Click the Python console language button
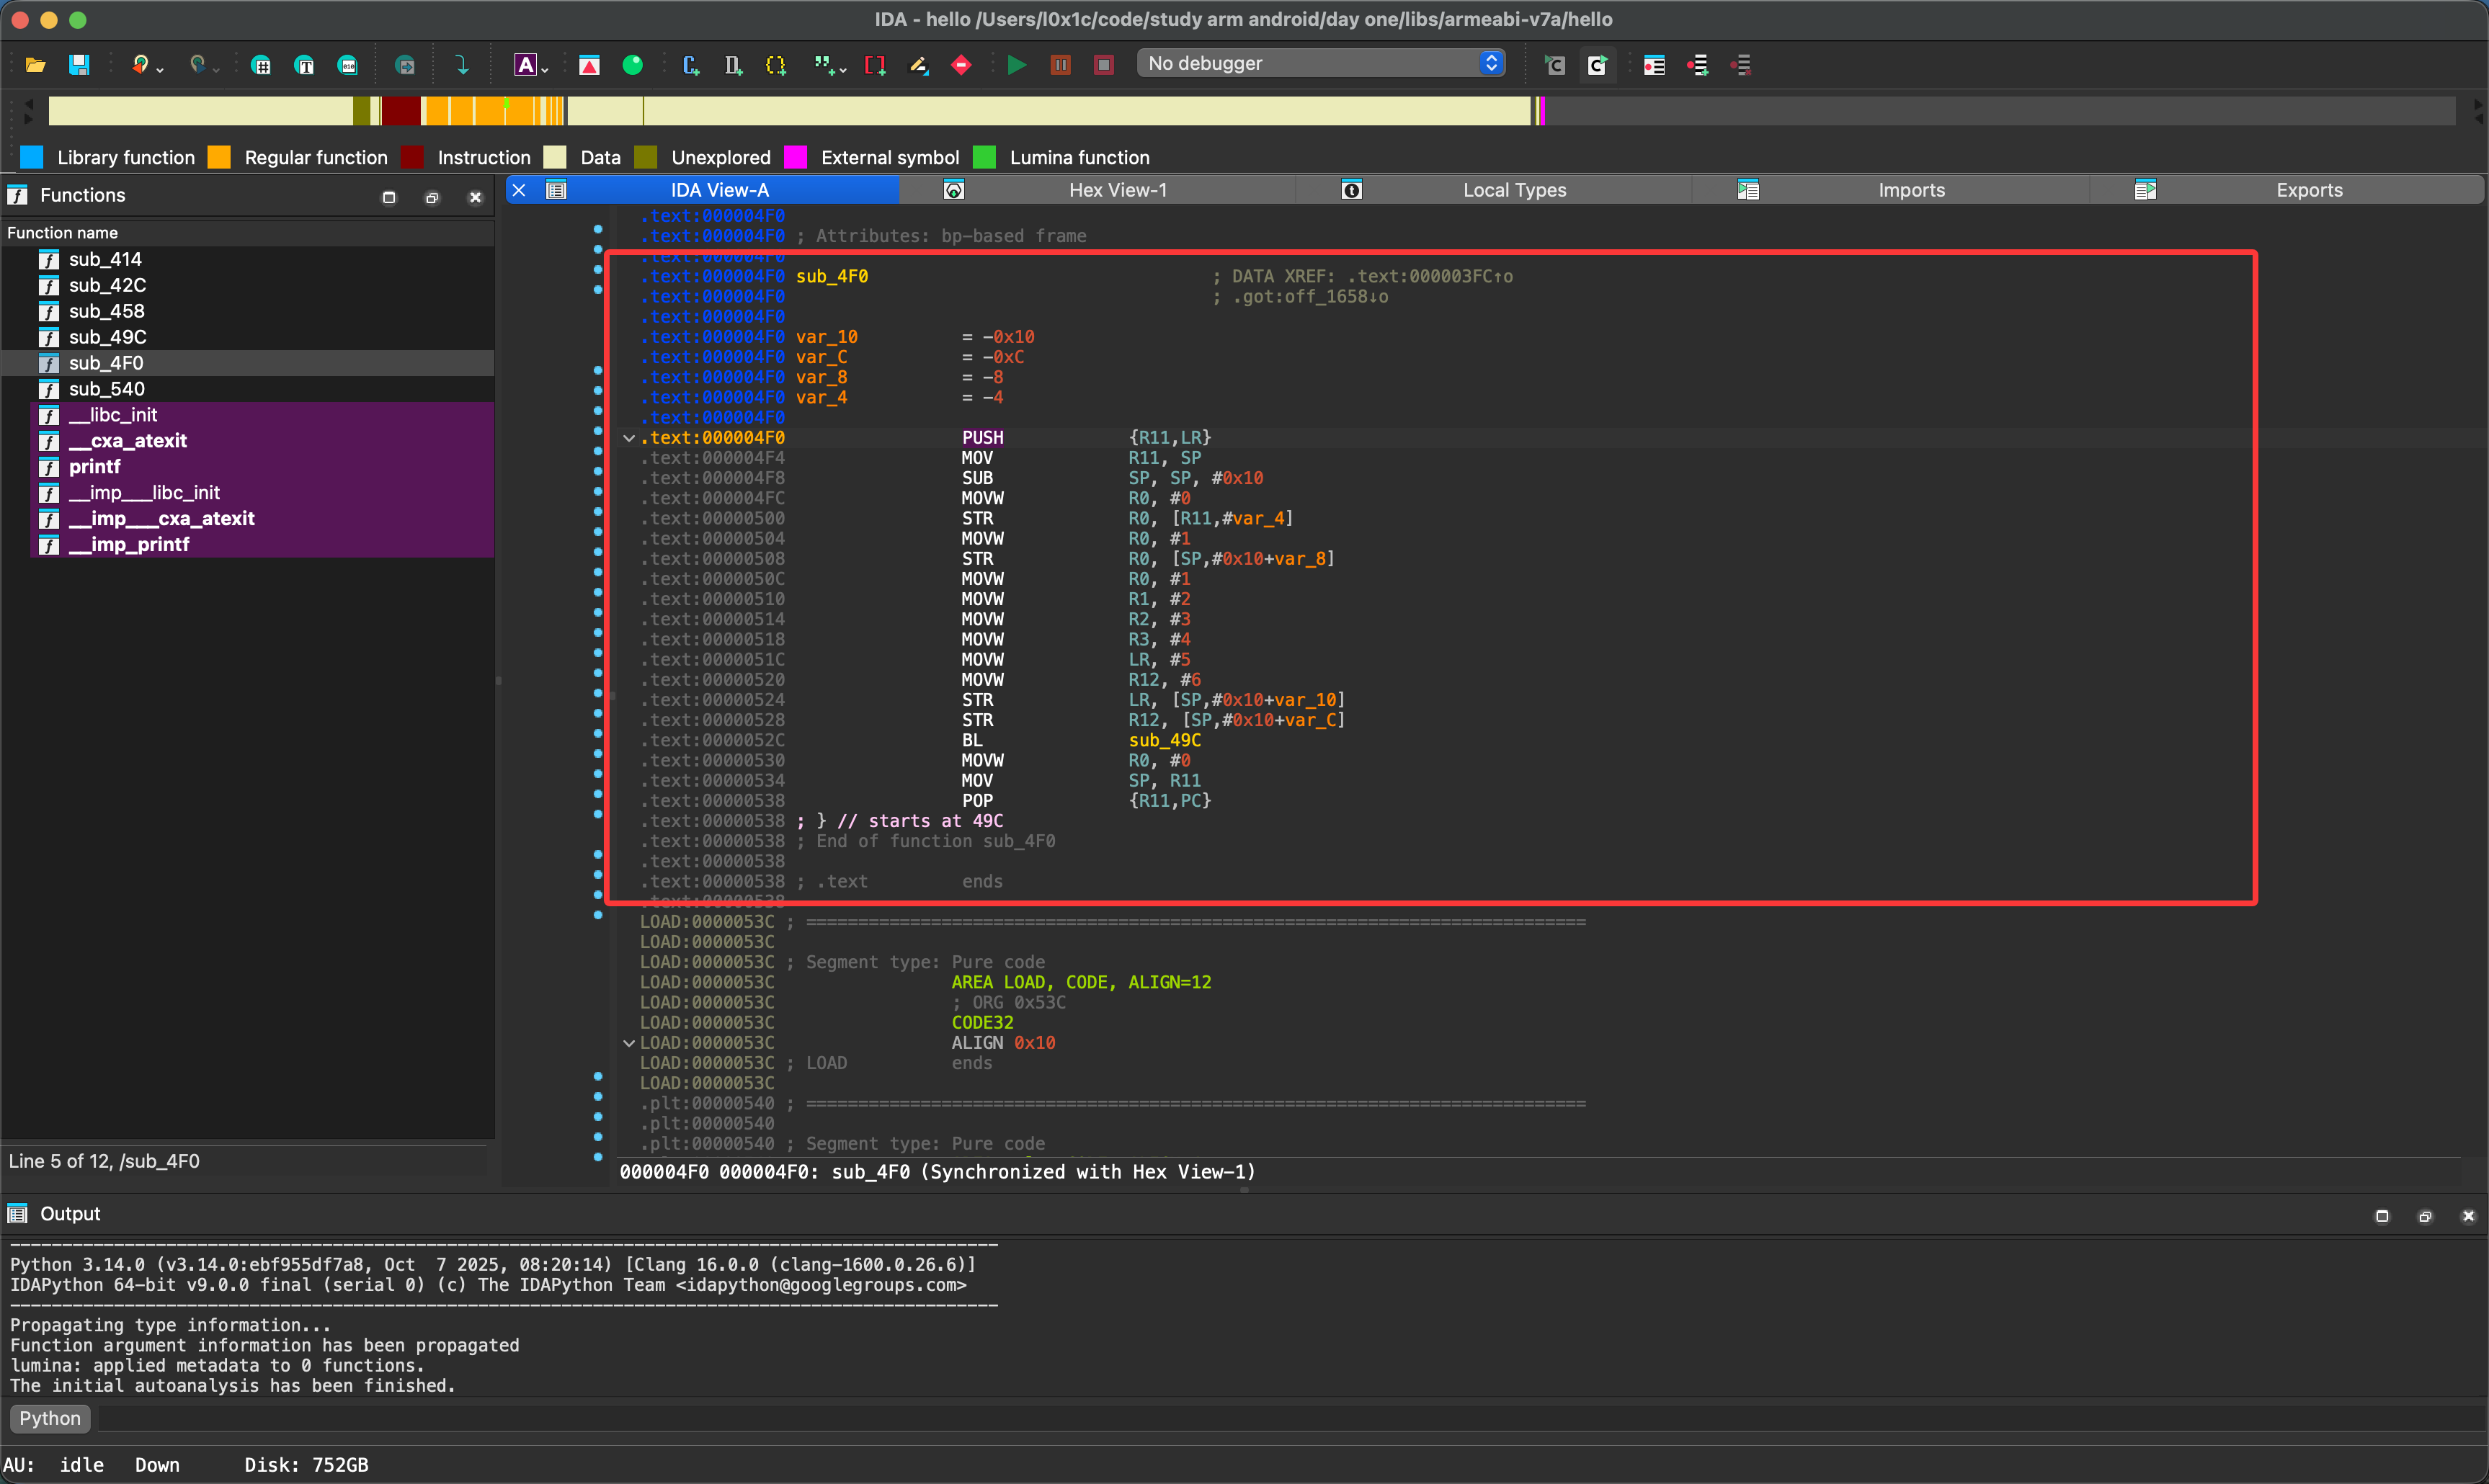The width and height of the screenshot is (2489, 1484). (50, 1418)
